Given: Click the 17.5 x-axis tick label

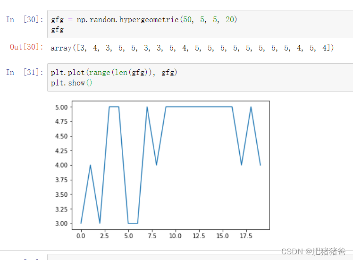Looking at the screenshot, I should (246, 236).
